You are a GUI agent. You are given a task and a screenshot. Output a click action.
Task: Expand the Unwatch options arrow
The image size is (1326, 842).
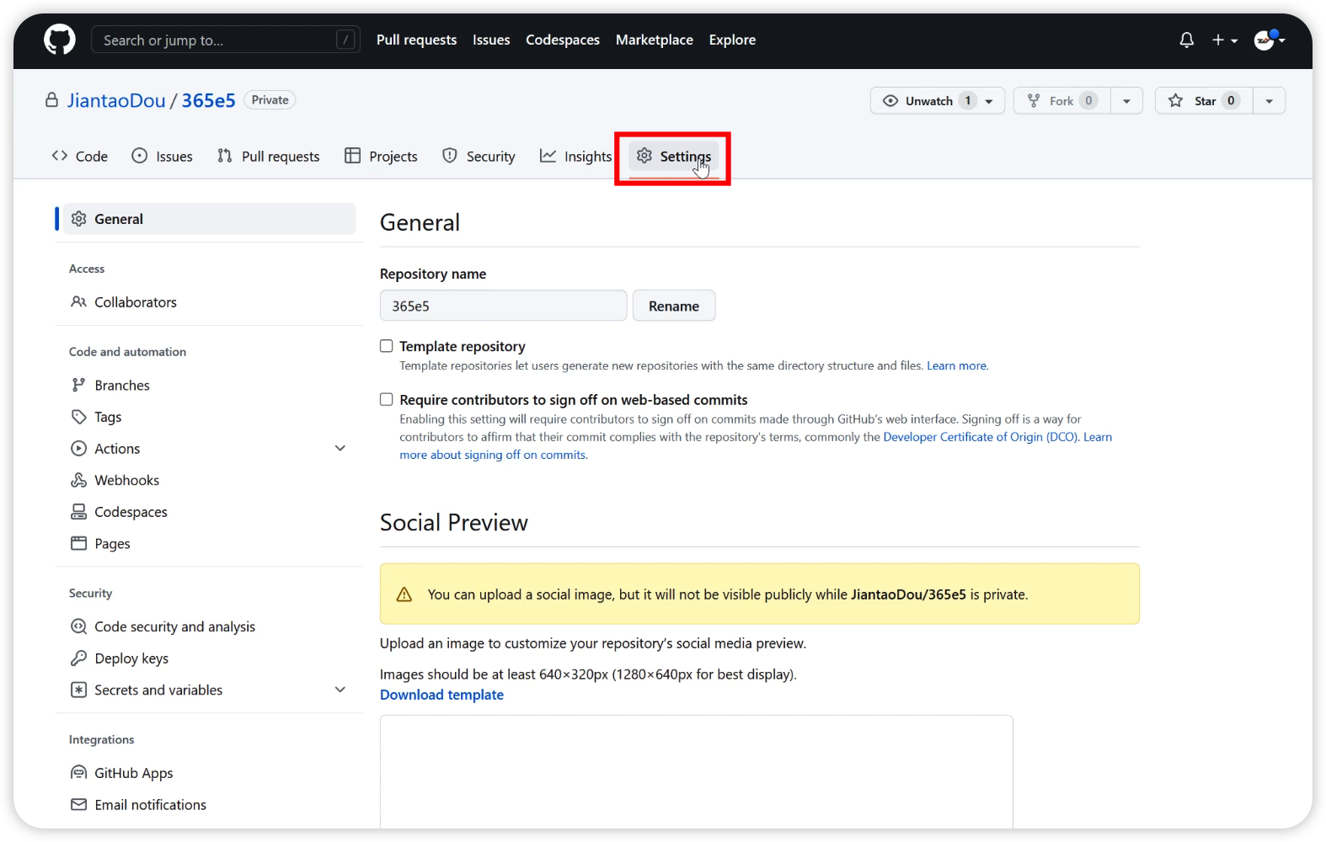(x=990, y=100)
